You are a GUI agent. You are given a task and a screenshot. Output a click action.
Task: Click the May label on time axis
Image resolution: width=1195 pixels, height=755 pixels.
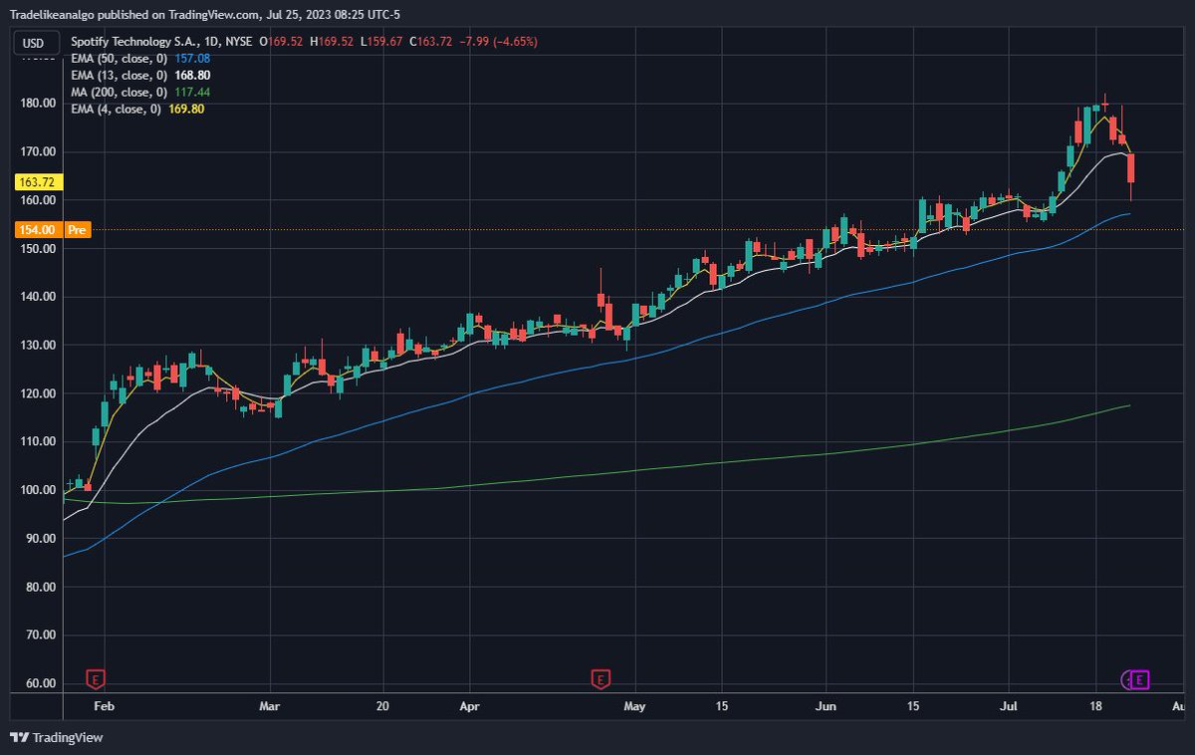coord(635,706)
